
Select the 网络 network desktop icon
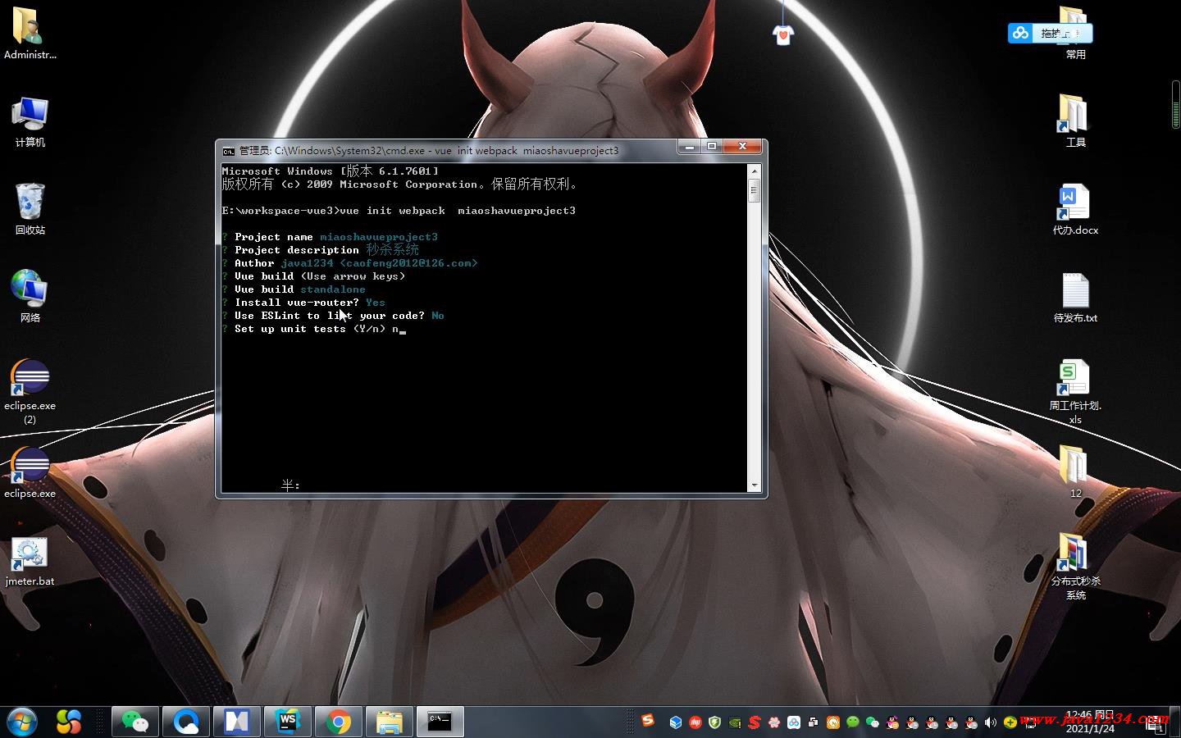30,296
